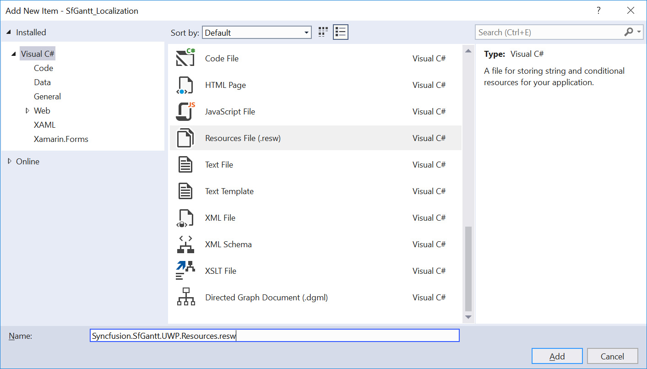
Task: Select the XML Schema template icon
Action: tap(185, 244)
